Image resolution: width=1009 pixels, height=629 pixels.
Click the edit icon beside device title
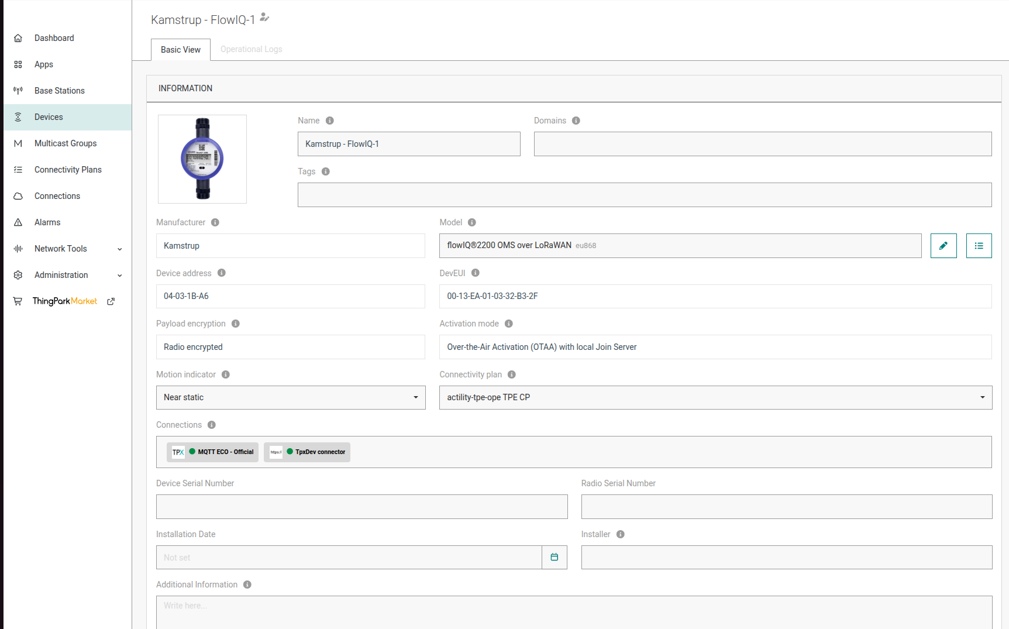point(264,18)
